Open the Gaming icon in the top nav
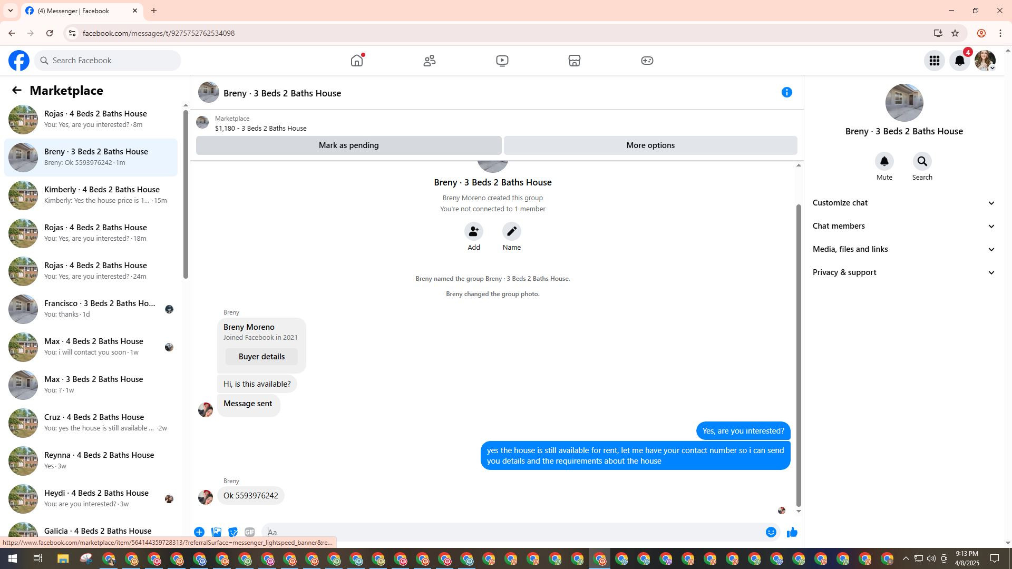This screenshot has width=1012, height=569. 647,61
